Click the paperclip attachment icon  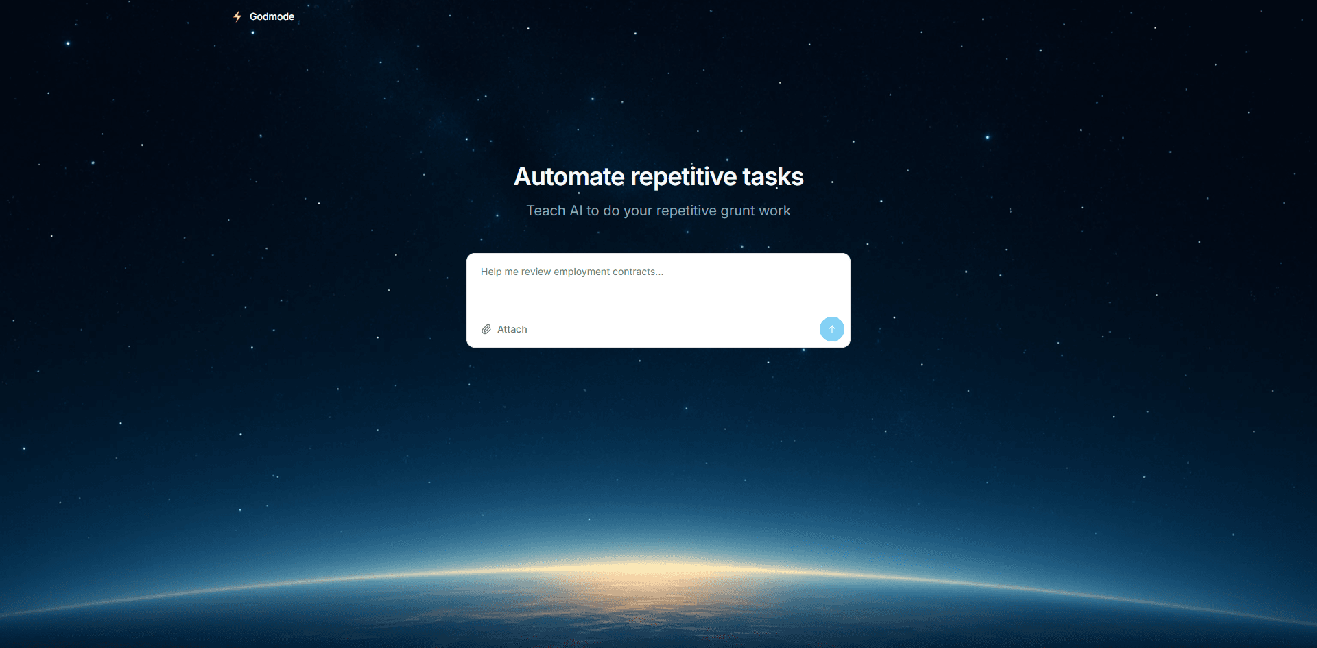(x=486, y=329)
